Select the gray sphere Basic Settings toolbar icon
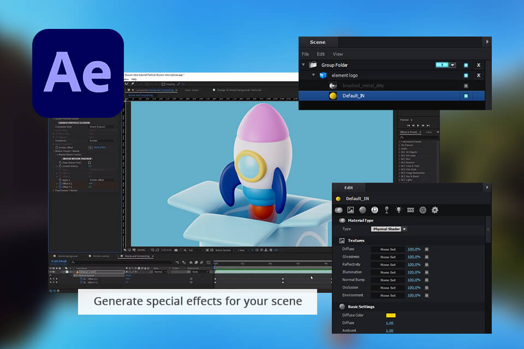 tap(362, 210)
